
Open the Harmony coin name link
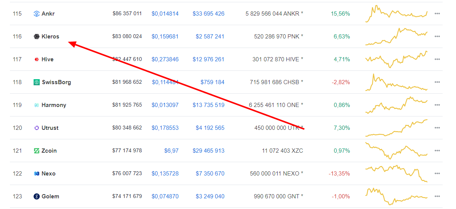point(54,105)
